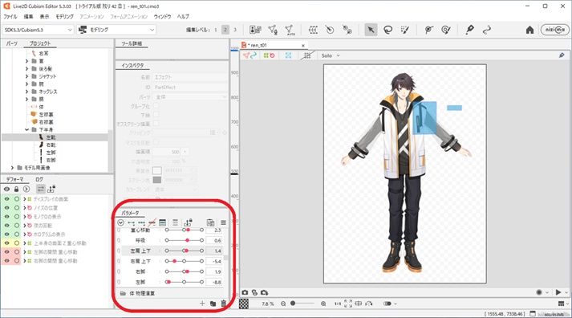Create a warp deformer

pyautogui.click(x=313, y=30)
